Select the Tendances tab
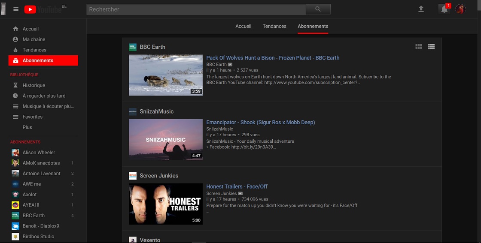The height and width of the screenshot is (243, 481). [274, 26]
